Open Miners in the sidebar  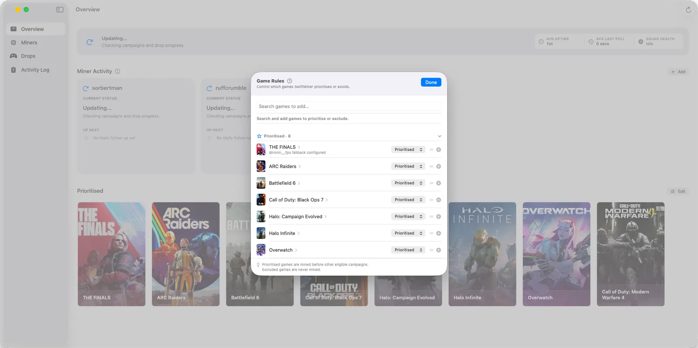click(x=36, y=42)
